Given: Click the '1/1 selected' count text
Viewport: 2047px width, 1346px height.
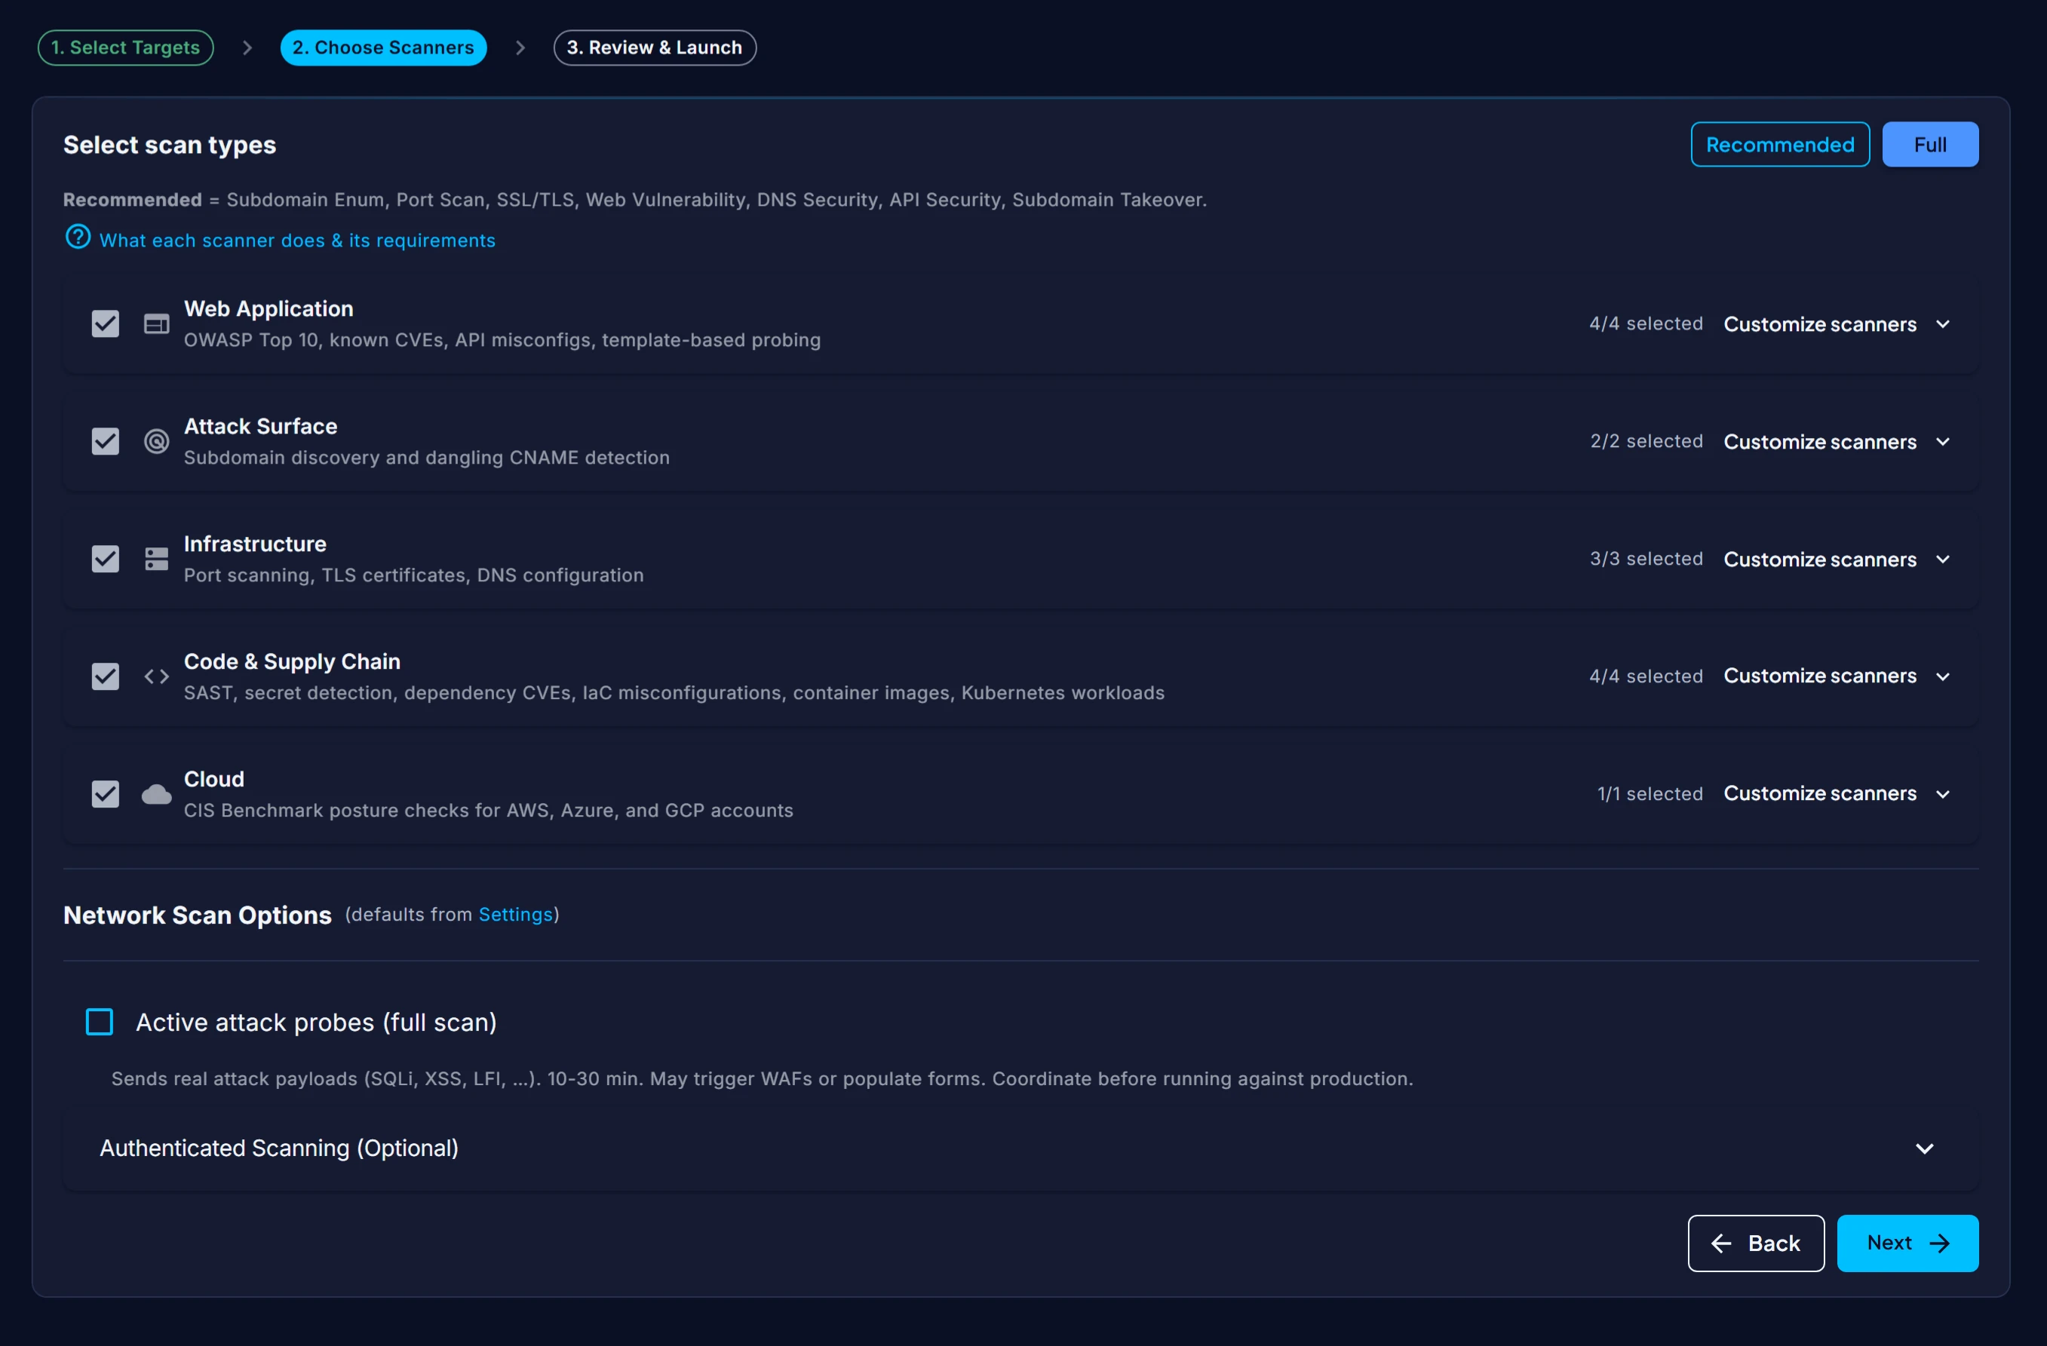Looking at the screenshot, I should (1650, 794).
